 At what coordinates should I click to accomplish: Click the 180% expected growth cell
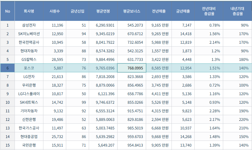click(x=237, y=59)
